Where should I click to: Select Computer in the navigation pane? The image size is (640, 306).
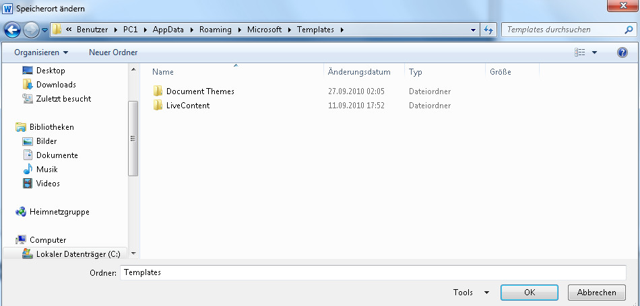point(48,240)
